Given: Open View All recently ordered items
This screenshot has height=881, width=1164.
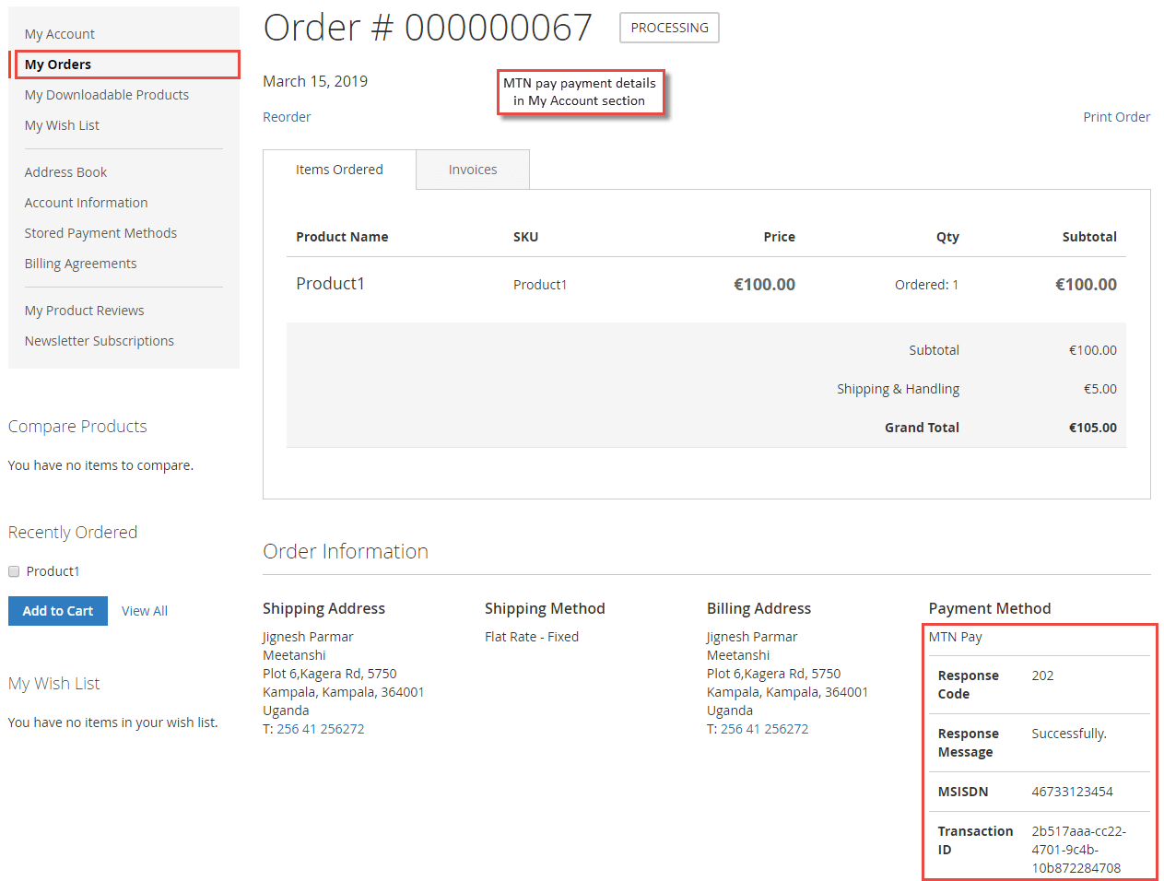Looking at the screenshot, I should [x=144, y=610].
